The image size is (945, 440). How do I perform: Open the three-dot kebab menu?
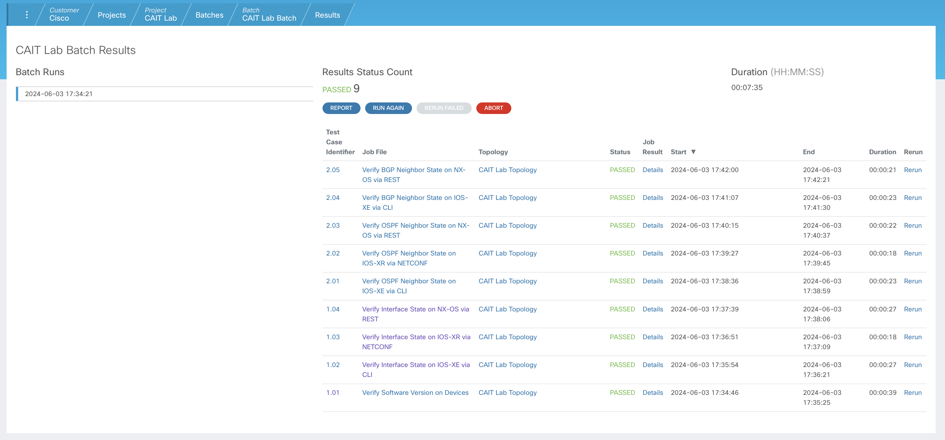pyautogui.click(x=26, y=15)
